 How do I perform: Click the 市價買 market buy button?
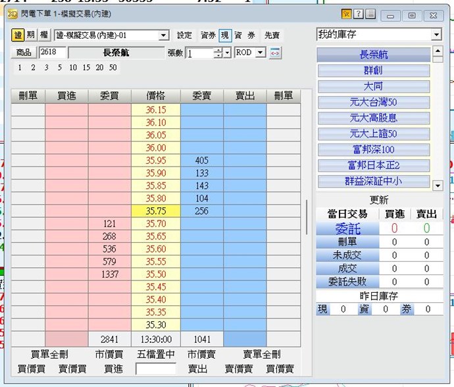coord(109,354)
